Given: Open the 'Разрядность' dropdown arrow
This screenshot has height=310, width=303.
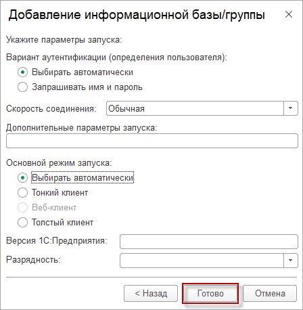Looking at the screenshot, I should point(290,261).
